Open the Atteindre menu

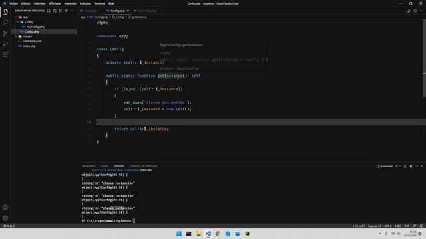point(70,3)
